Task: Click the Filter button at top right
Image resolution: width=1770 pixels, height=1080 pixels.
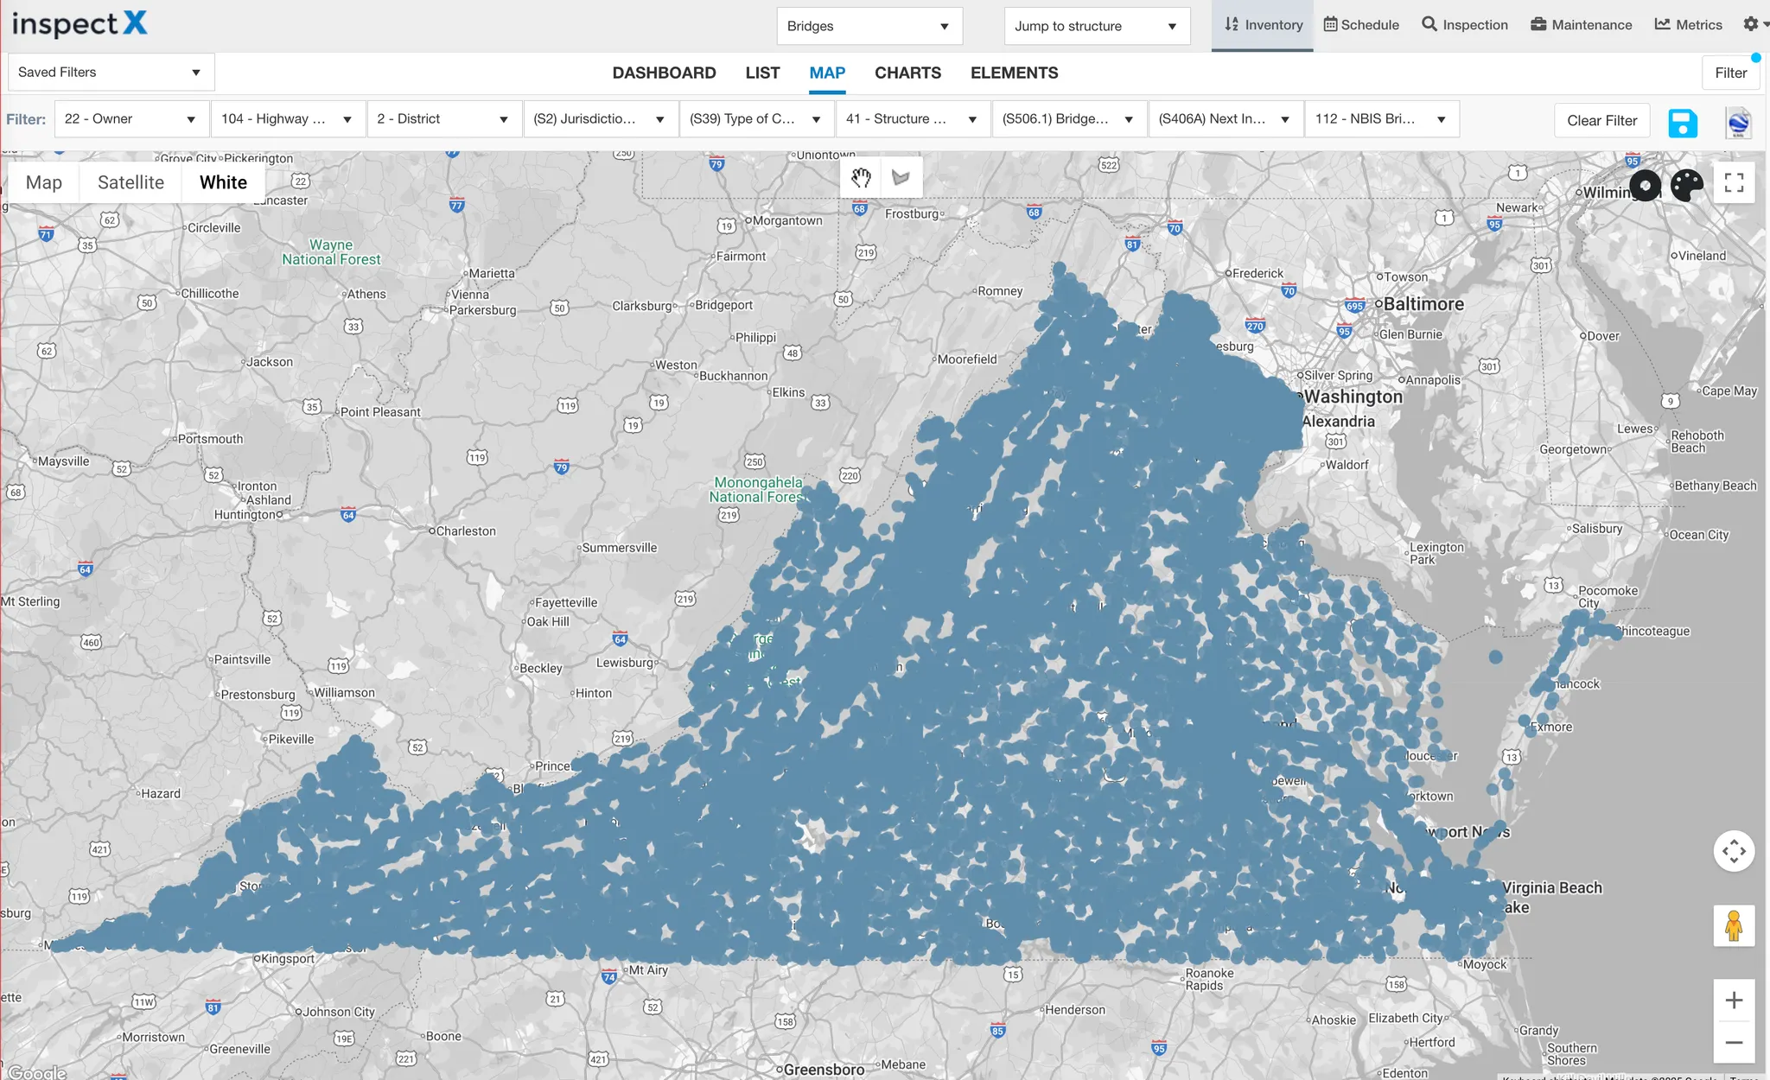Action: (1730, 73)
